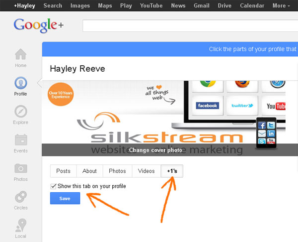Image resolution: width=298 pixels, height=242 pixels.
Task: Open the Photos camera icon in sidebar
Action: [x=21, y=168]
